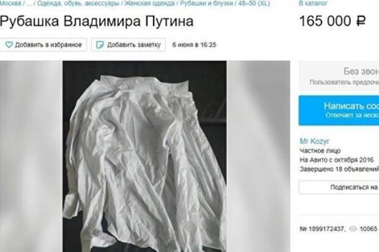
Task: Open the white shirt main photo
Action: [144, 156]
